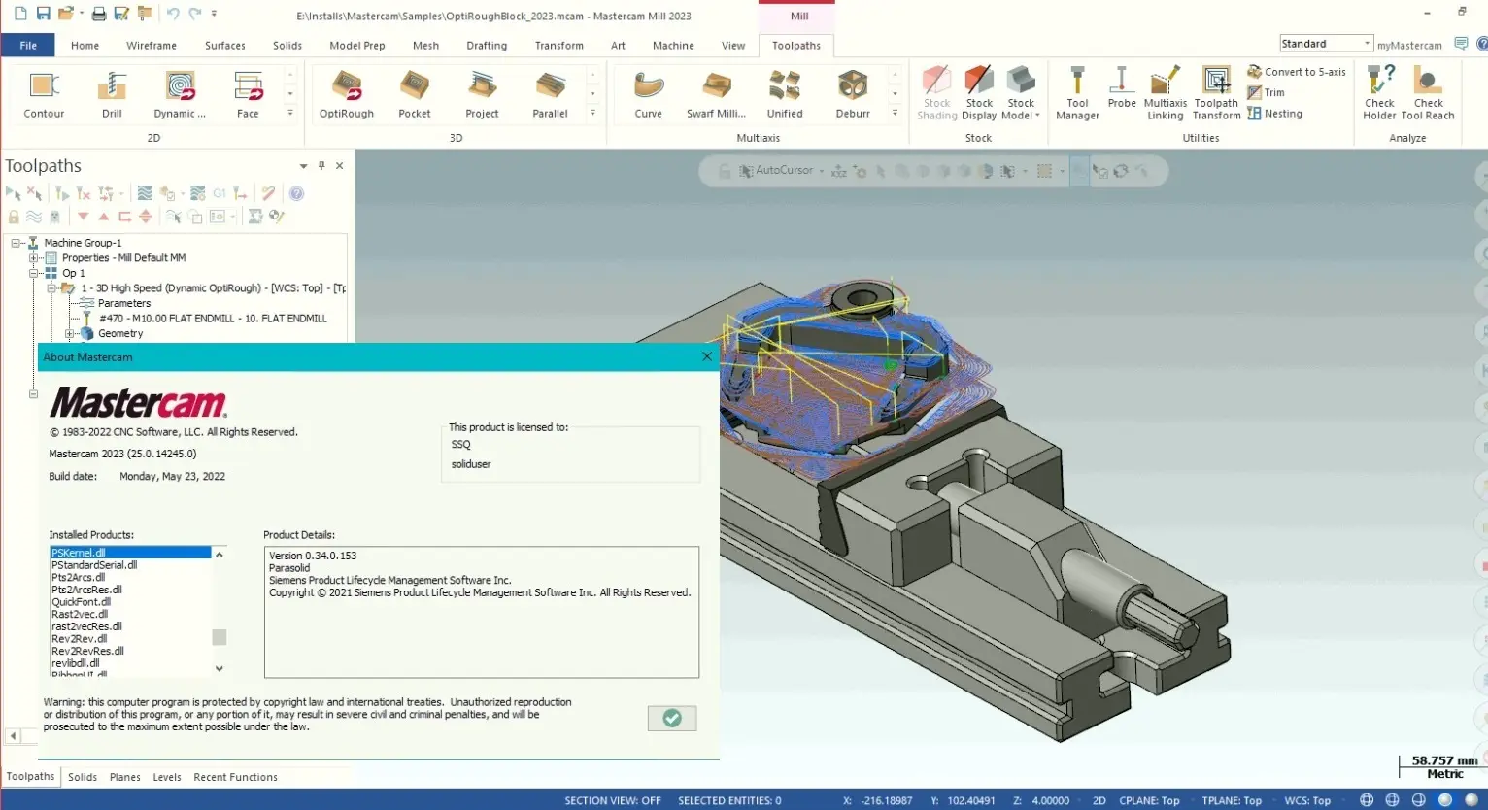The height and width of the screenshot is (810, 1488).
Task: Select the Face toolpath
Action: pyautogui.click(x=249, y=94)
